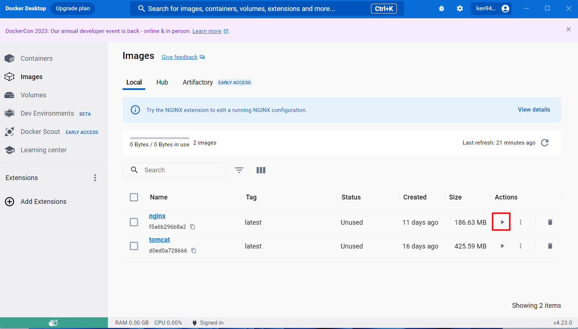Click the Volumes sidebar icon
This screenshot has height=329, width=578.
(10, 95)
